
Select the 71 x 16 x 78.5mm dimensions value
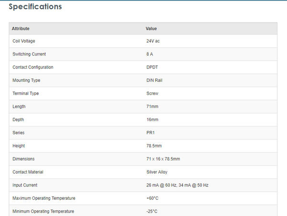click(163, 159)
